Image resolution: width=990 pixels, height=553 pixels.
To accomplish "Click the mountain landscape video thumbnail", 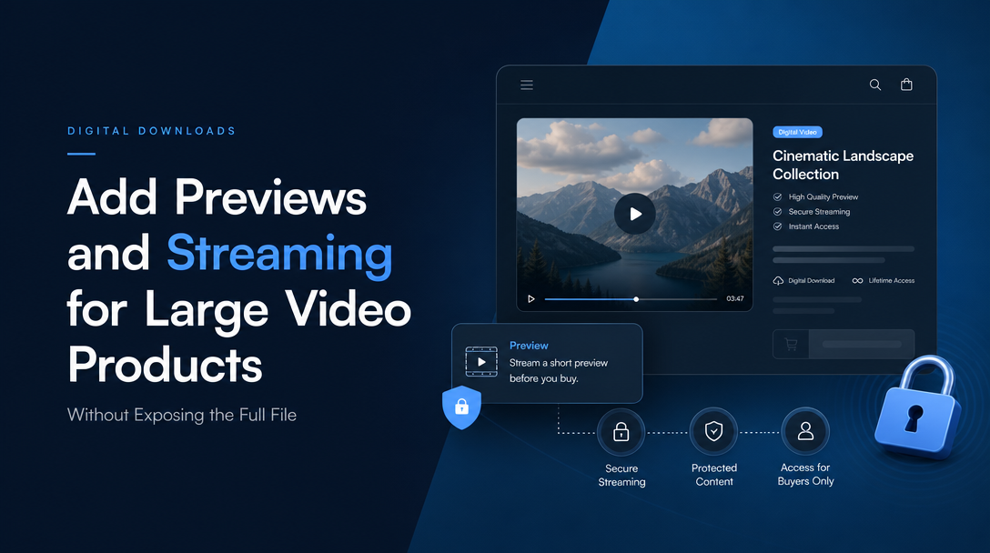I will click(634, 215).
